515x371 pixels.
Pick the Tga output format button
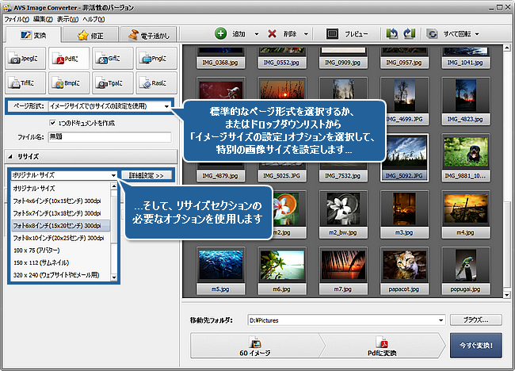click(112, 81)
